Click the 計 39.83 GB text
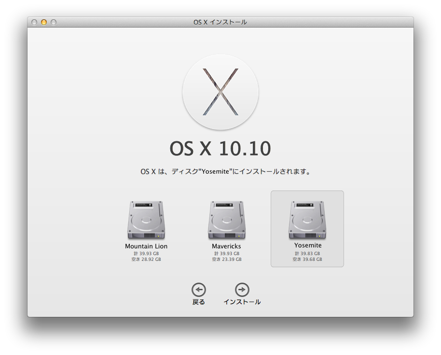 pyautogui.click(x=307, y=254)
